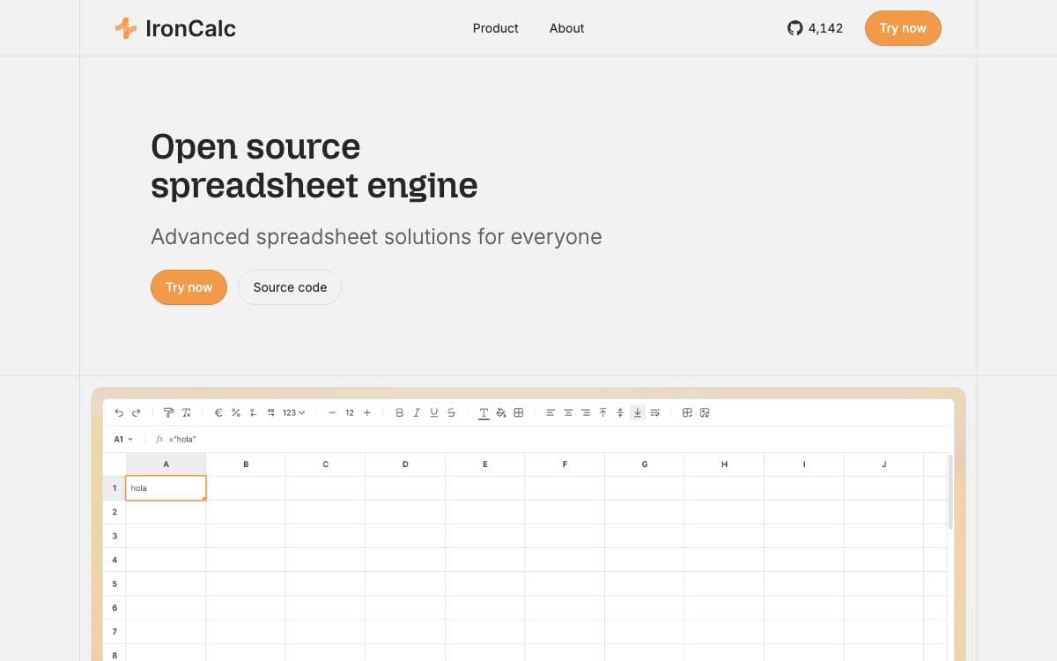This screenshot has height=661, width=1057.
Task: Decrease decimal places icon
Action: click(253, 412)
